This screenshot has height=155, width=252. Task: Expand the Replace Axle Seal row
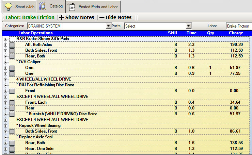coord(5,137)
